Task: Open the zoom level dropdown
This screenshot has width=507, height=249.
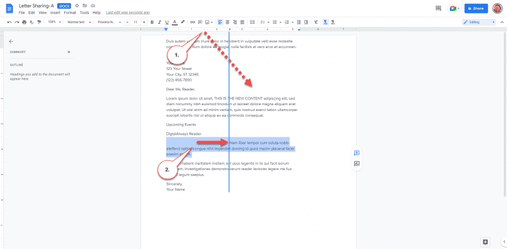Action: click(55, 22)
